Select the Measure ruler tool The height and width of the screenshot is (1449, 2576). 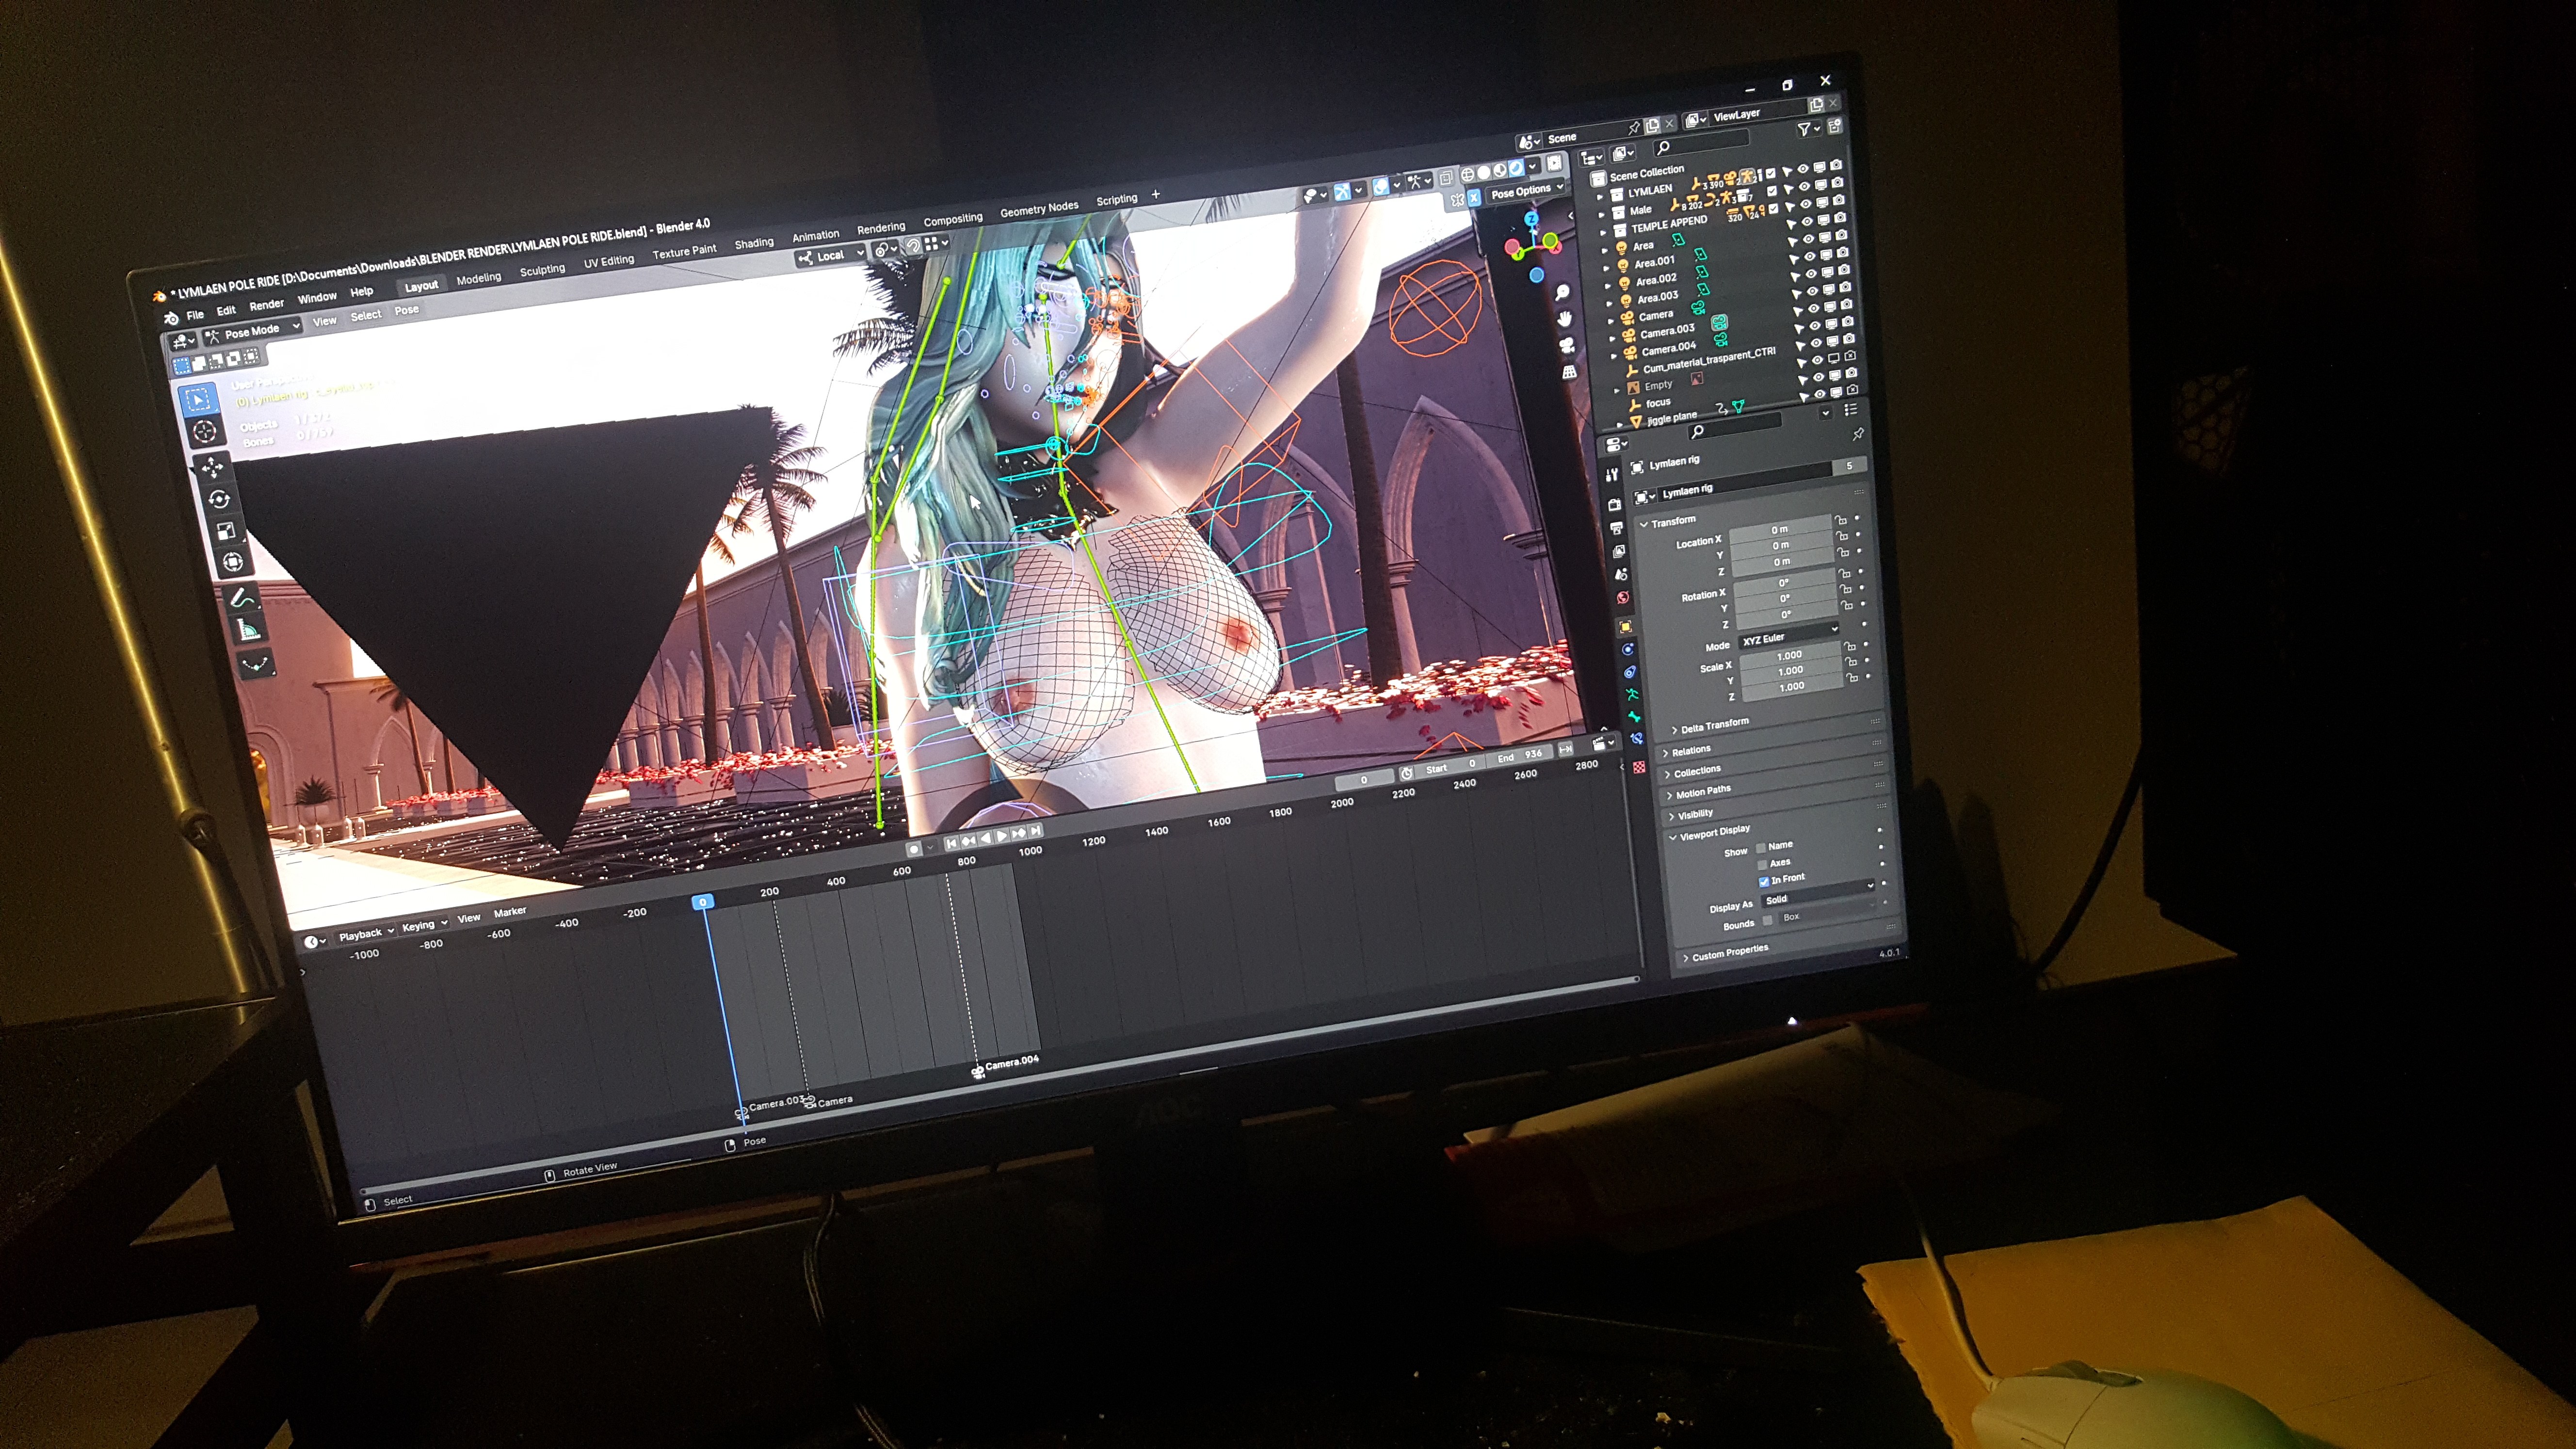(x=248, y=629)
